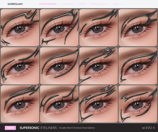Viewport: 158px width, 132px height.
Task: Select third eyeliner thumbnail in bottom row
Action: pos(98,104)
